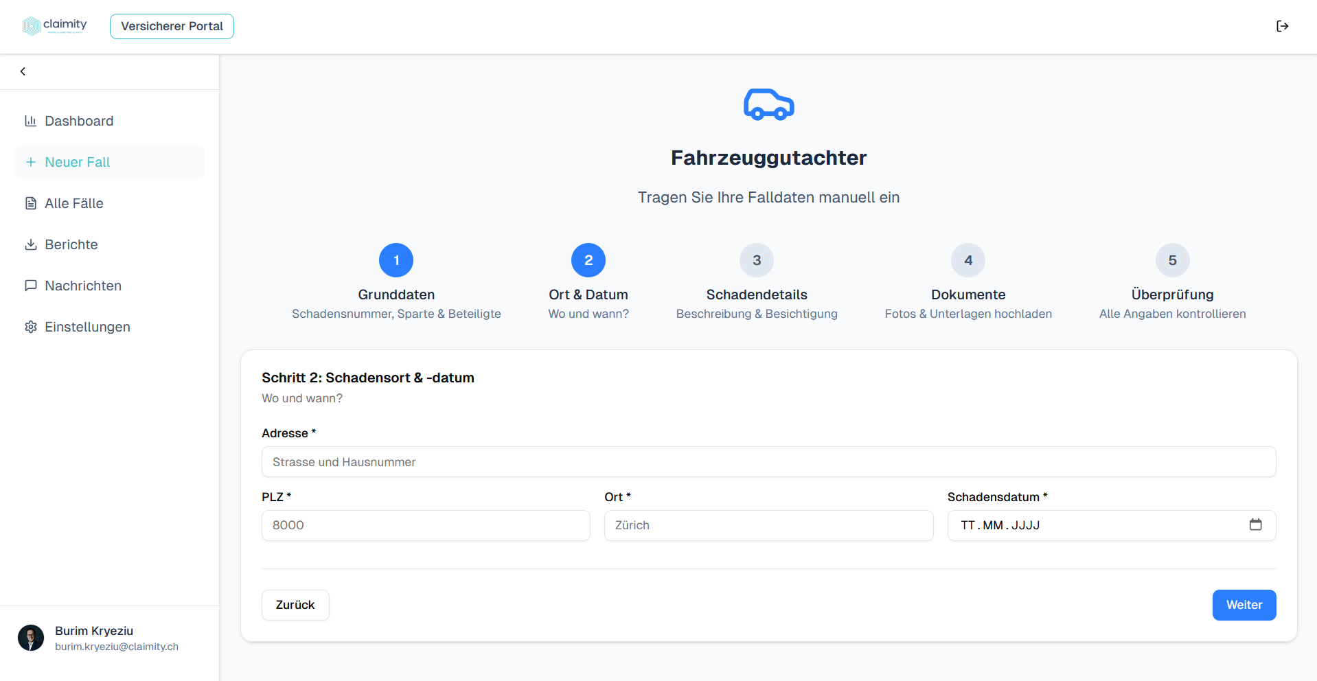The width and height of the screenshot is (1317, 681).
Task: Go to step 1 Grunddaten circle
Action: click(x=396, y=260)
